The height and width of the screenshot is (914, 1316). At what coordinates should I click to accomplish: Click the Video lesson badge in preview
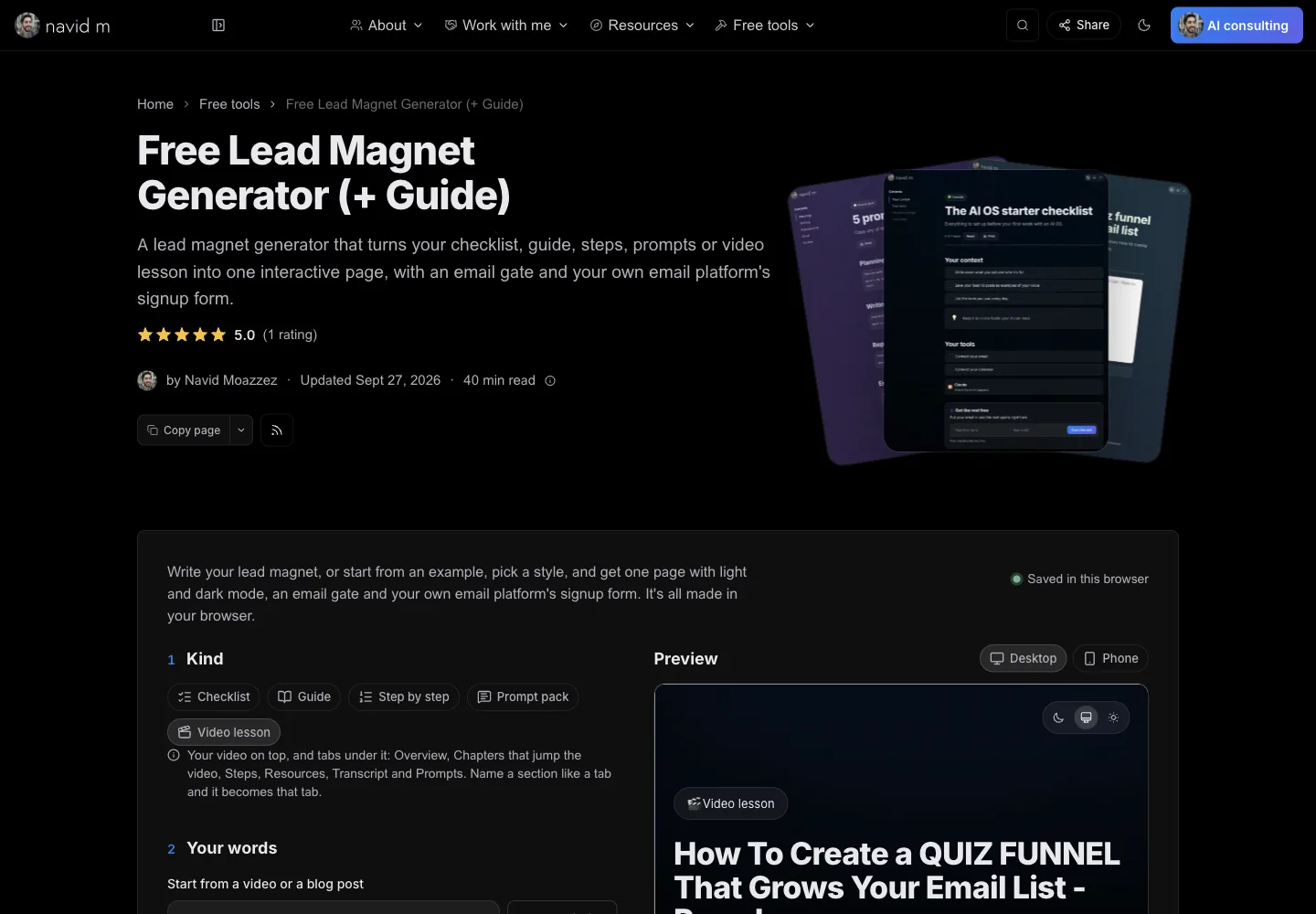tap(731, 803)
